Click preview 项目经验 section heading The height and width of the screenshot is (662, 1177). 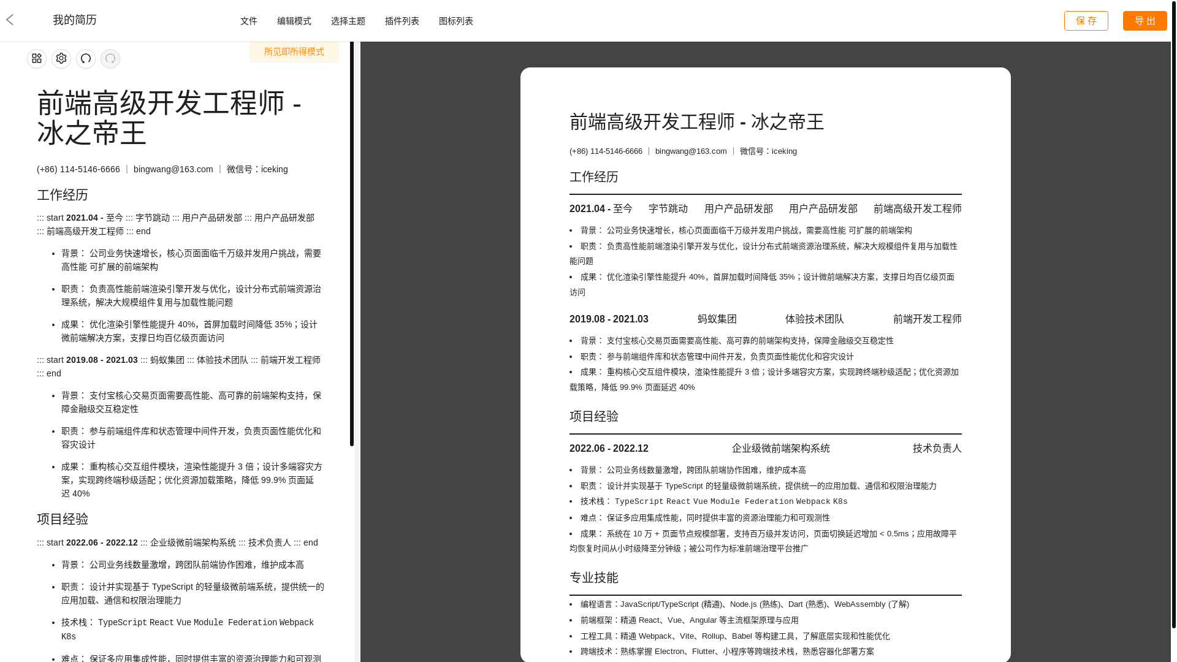[x=594, y=417]
